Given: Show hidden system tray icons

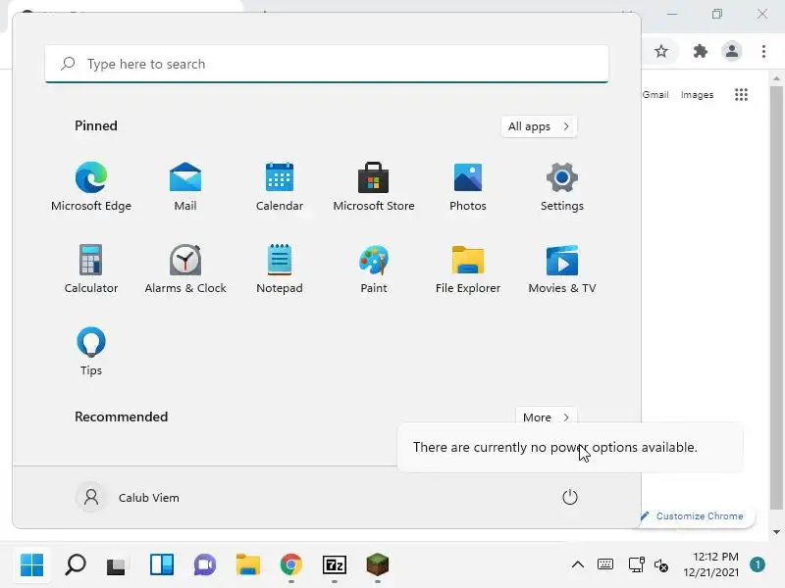Looking at the screenshot, I should click(578, 565).
